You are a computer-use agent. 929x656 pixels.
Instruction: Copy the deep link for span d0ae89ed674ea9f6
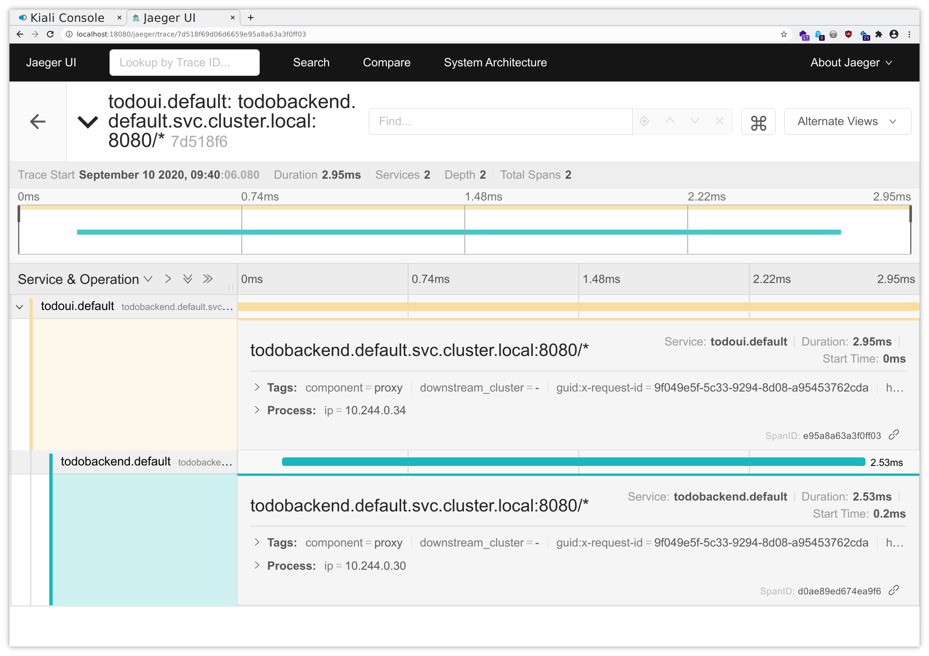point(894,590)
